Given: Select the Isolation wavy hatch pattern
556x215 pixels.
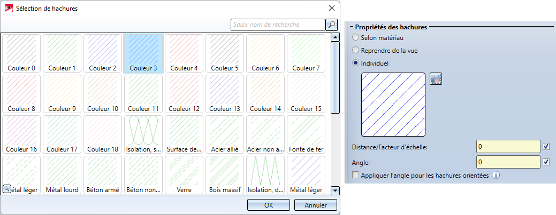Looking at the screenshot, I should click(x=144, y=134).
